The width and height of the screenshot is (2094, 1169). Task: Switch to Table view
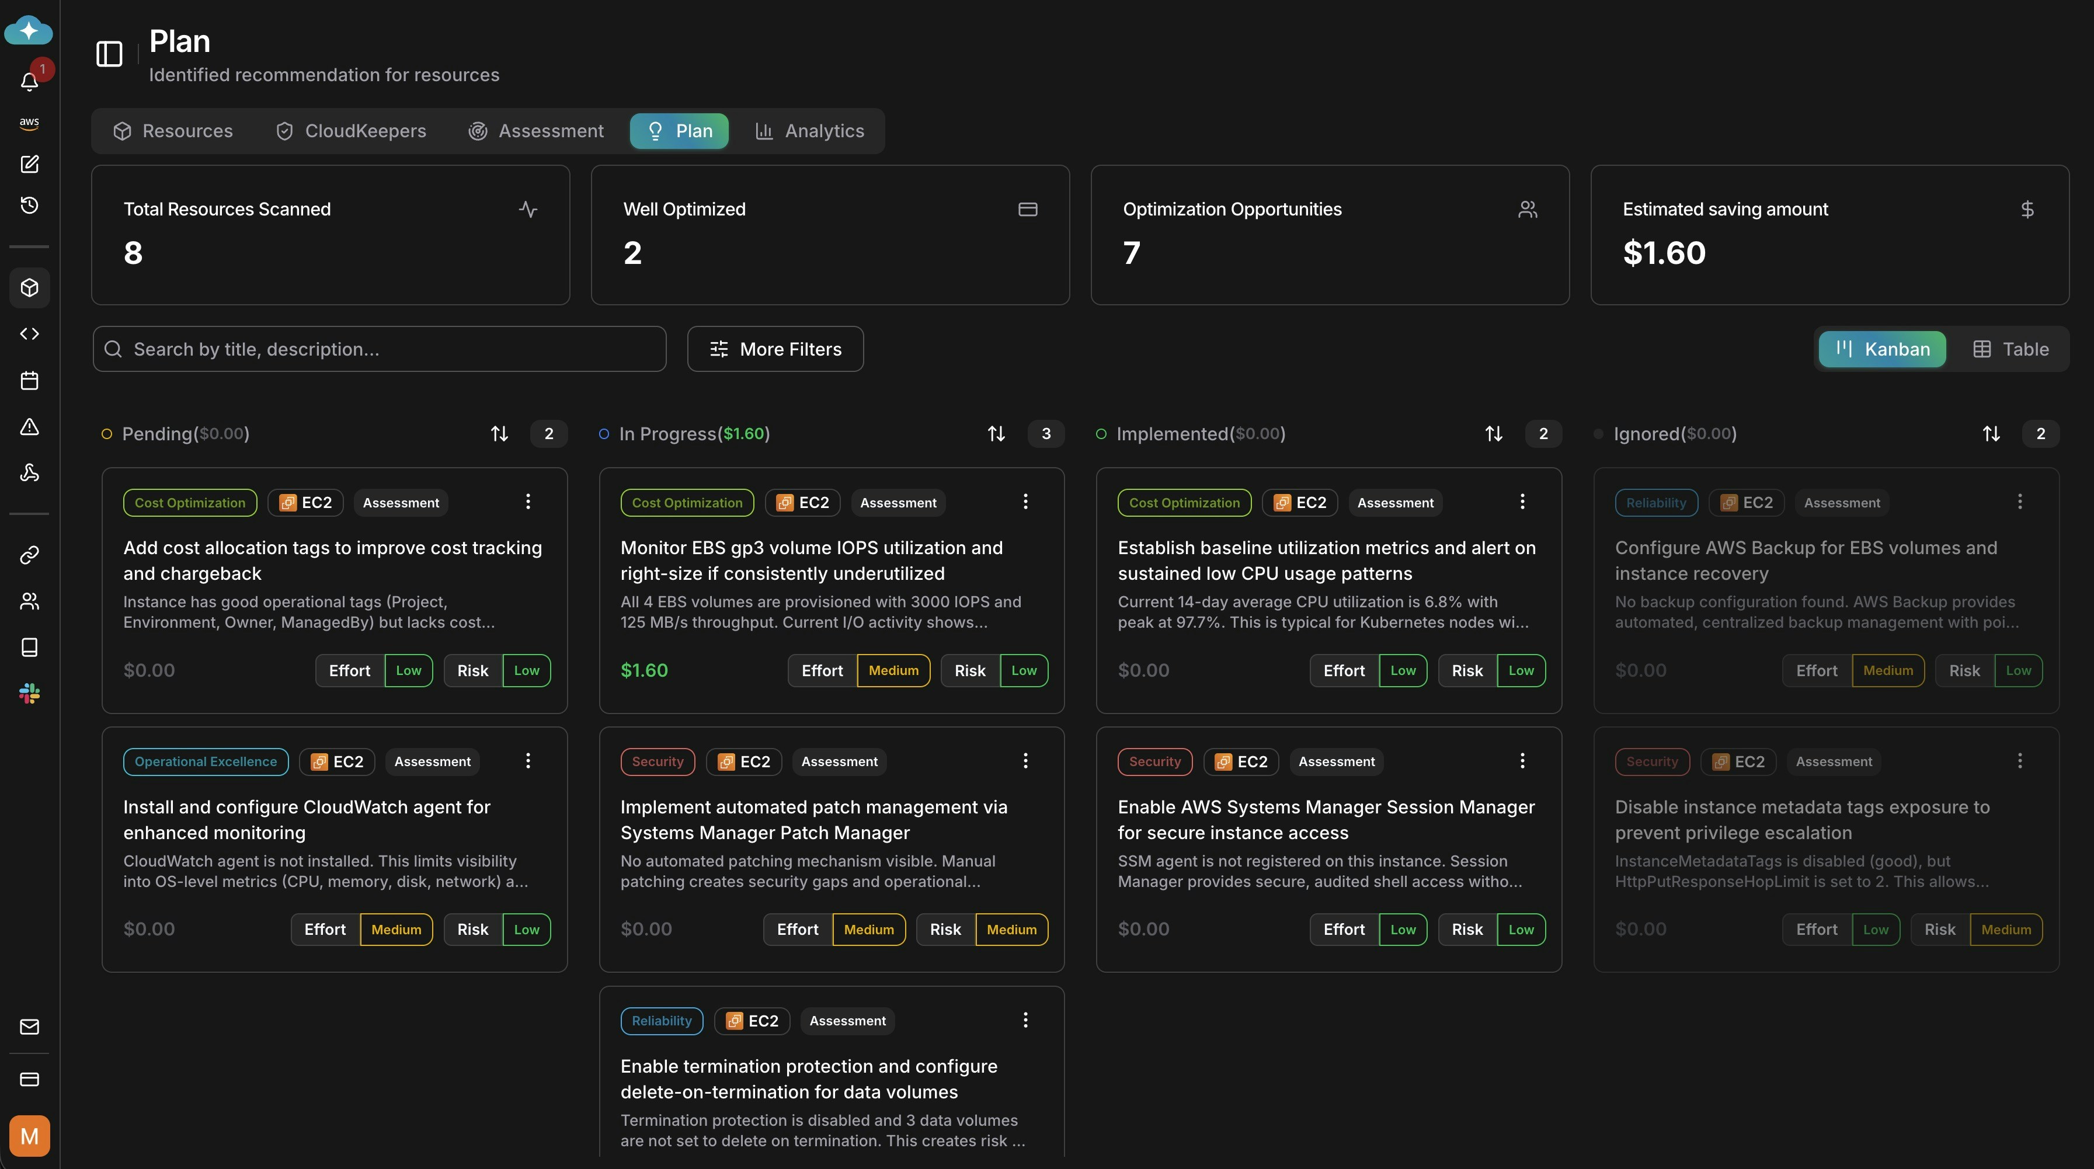[x=2010, y=349]
